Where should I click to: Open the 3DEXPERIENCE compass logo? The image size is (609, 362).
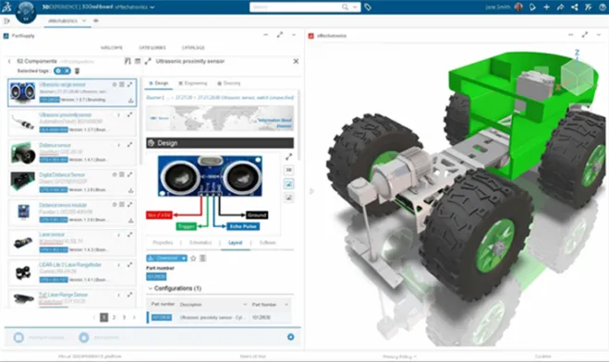(x=26, y=11)
